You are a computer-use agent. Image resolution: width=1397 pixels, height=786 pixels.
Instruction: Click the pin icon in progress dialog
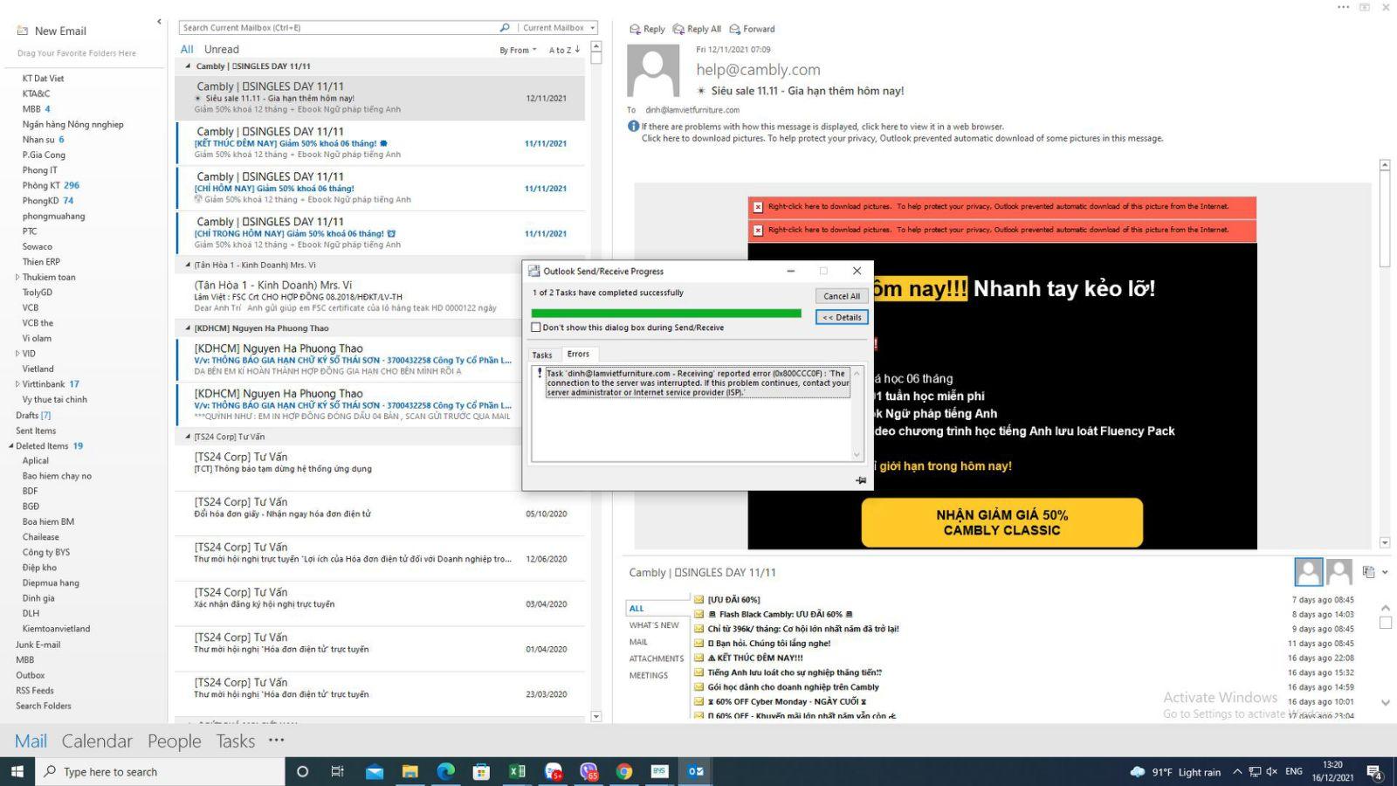tap(861, 480)
